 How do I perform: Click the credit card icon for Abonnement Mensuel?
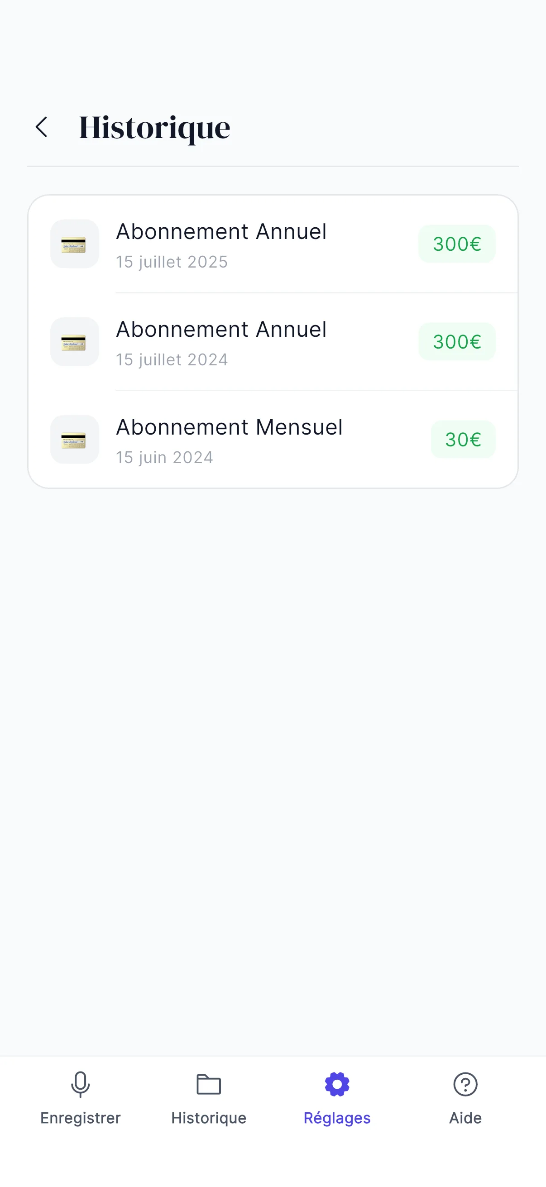click(74, 439)
